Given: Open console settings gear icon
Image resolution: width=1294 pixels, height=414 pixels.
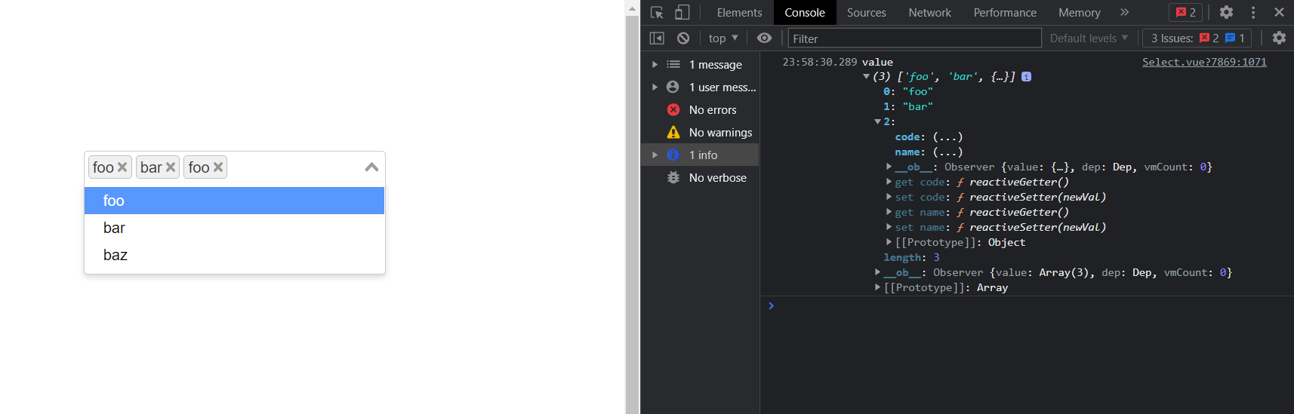Looking at the screenshot, I should click(1279, 38).
